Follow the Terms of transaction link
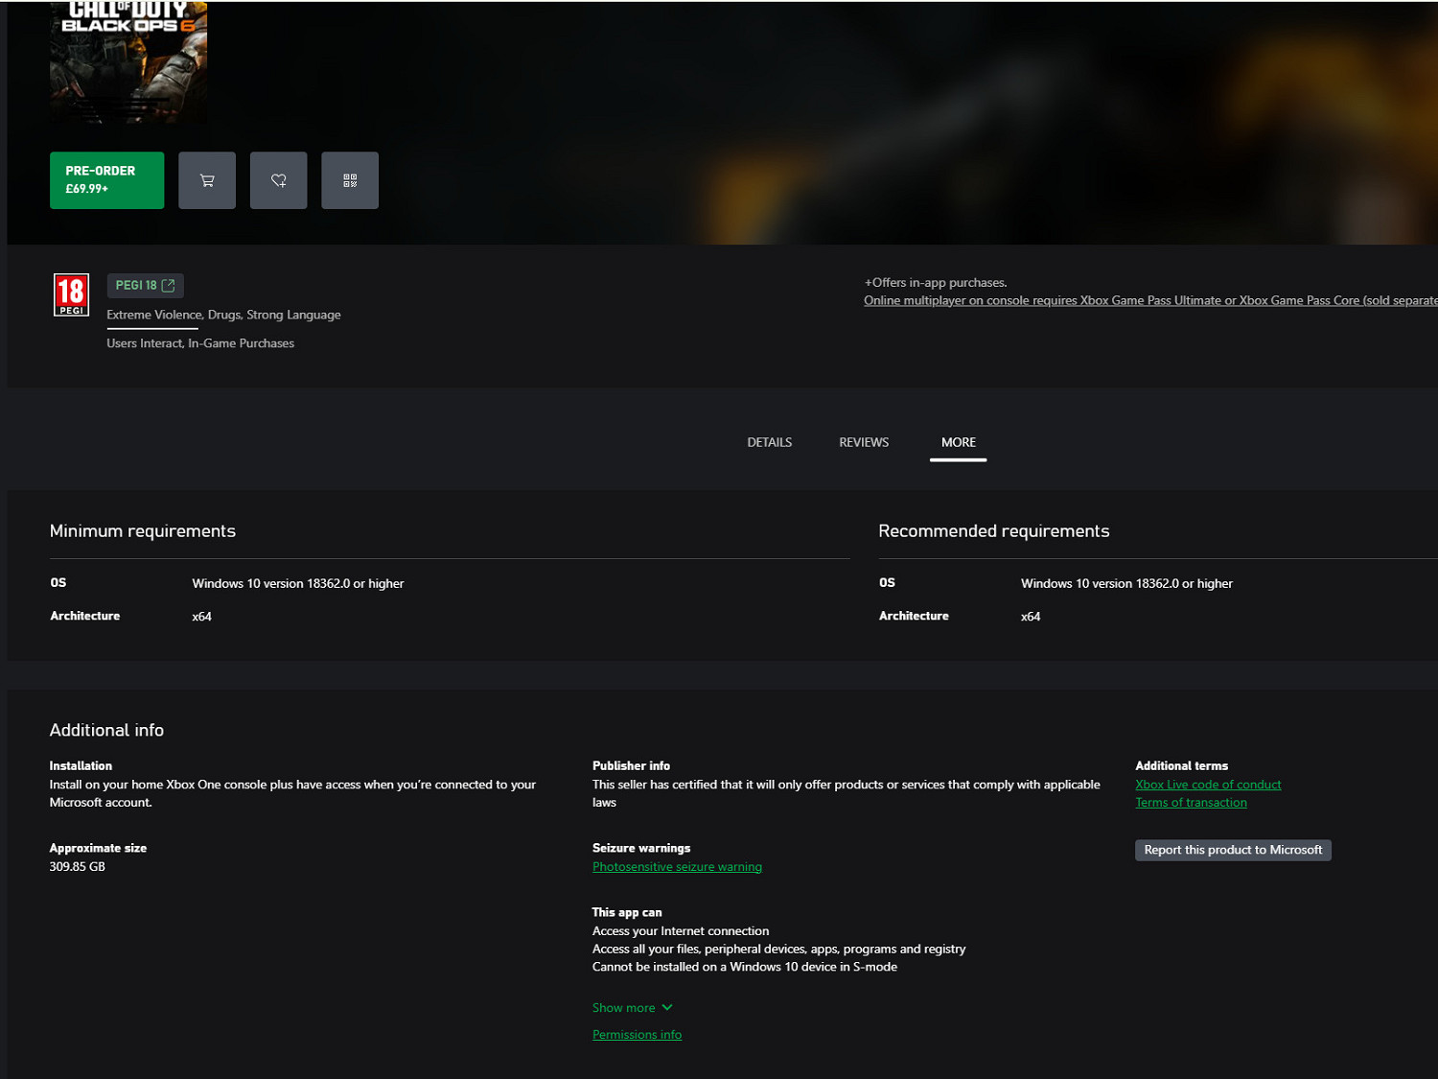The height and width of the screenshot is (1079, 1438). pos(1191,803)
